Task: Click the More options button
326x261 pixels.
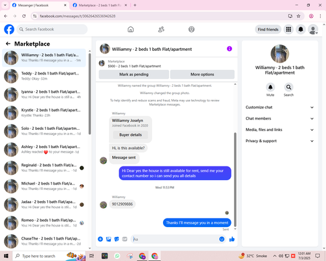Action: click(x=202, y=74)
